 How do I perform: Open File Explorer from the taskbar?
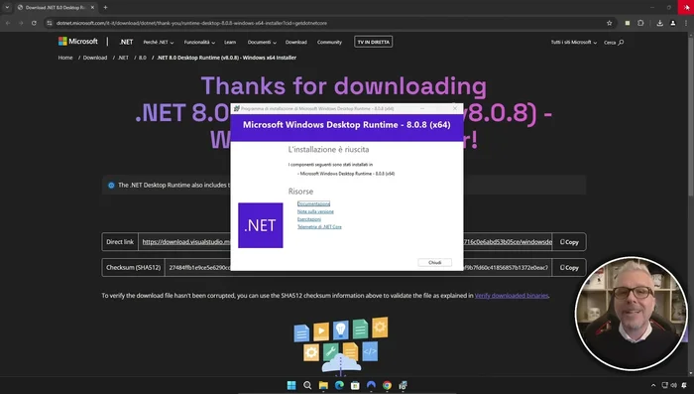coord(323,385)
